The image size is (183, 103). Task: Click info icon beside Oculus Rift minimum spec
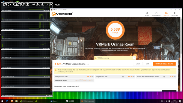[164, 77]
